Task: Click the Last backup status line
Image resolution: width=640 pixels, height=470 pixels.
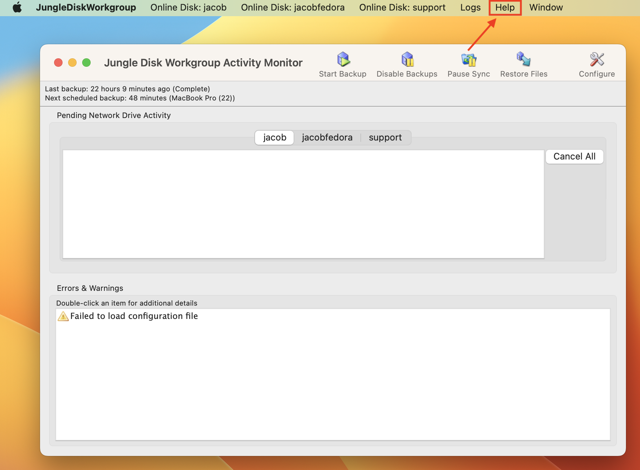Action: point(128,89)
